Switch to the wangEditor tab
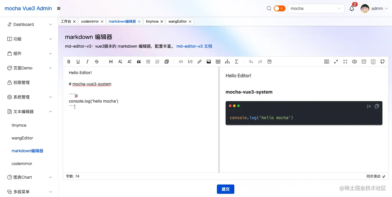Screen dimensions: 392x197 tap(178, 22)
